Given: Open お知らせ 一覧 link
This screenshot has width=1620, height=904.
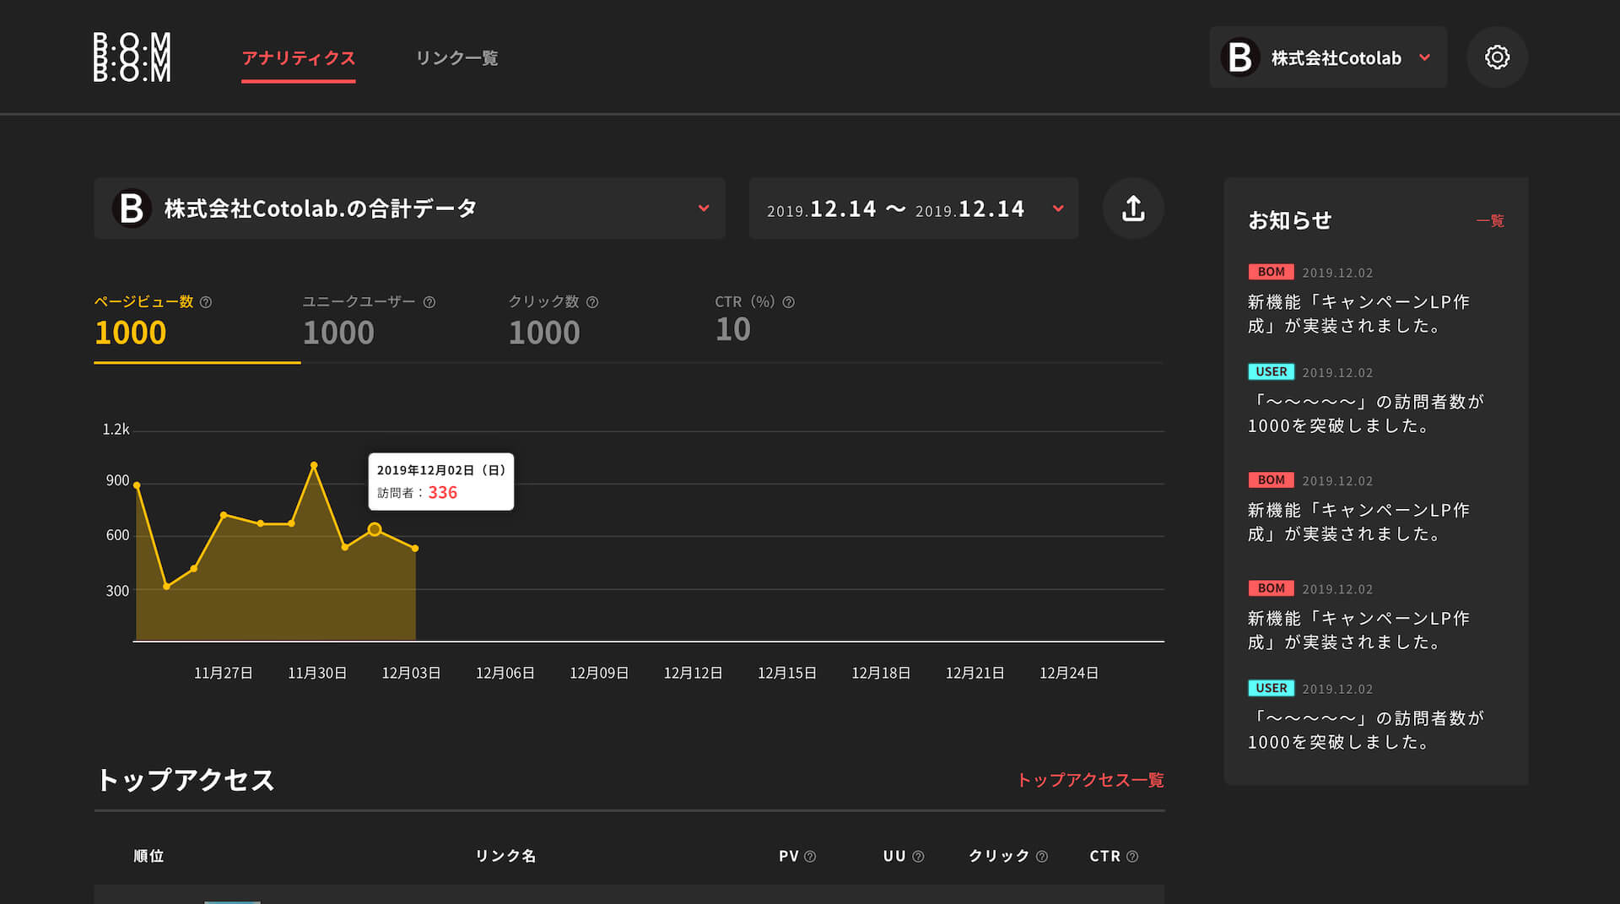Looking at the screenshot, I should pyautogui.click(x=1490, y=221).
